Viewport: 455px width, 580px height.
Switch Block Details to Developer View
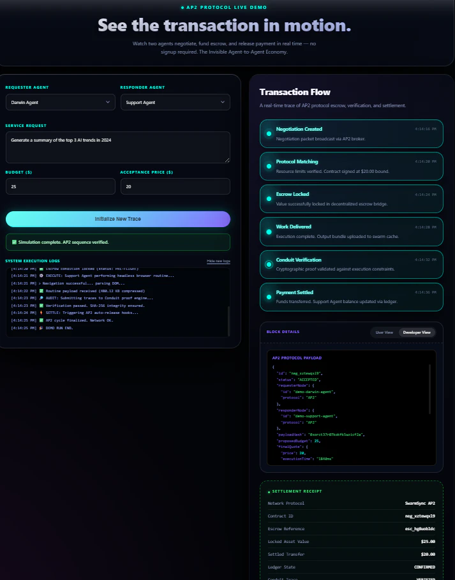(x=417, y=332)
